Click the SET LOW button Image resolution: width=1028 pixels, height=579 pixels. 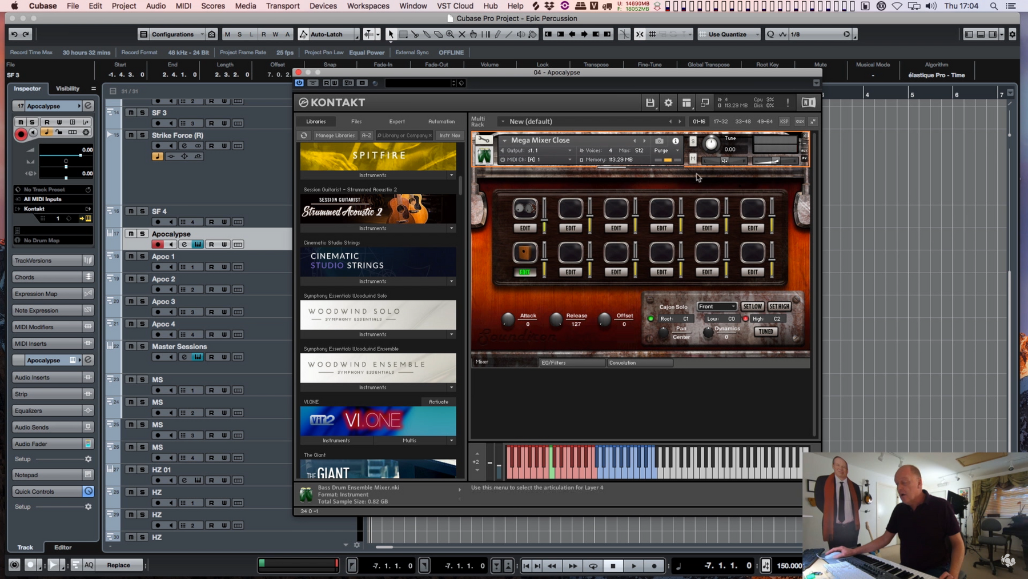point(753,306)
